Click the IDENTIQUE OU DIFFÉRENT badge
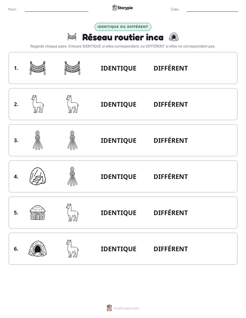 [123, 27]
